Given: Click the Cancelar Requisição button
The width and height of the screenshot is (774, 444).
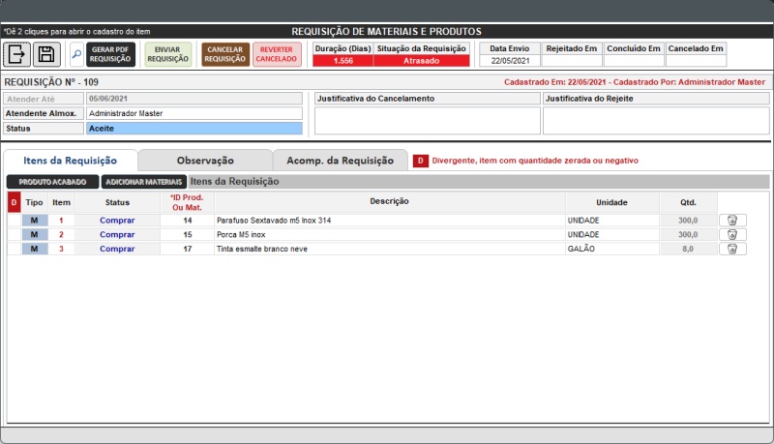Looking at the screenshot, I should click(x=225, y=54).
